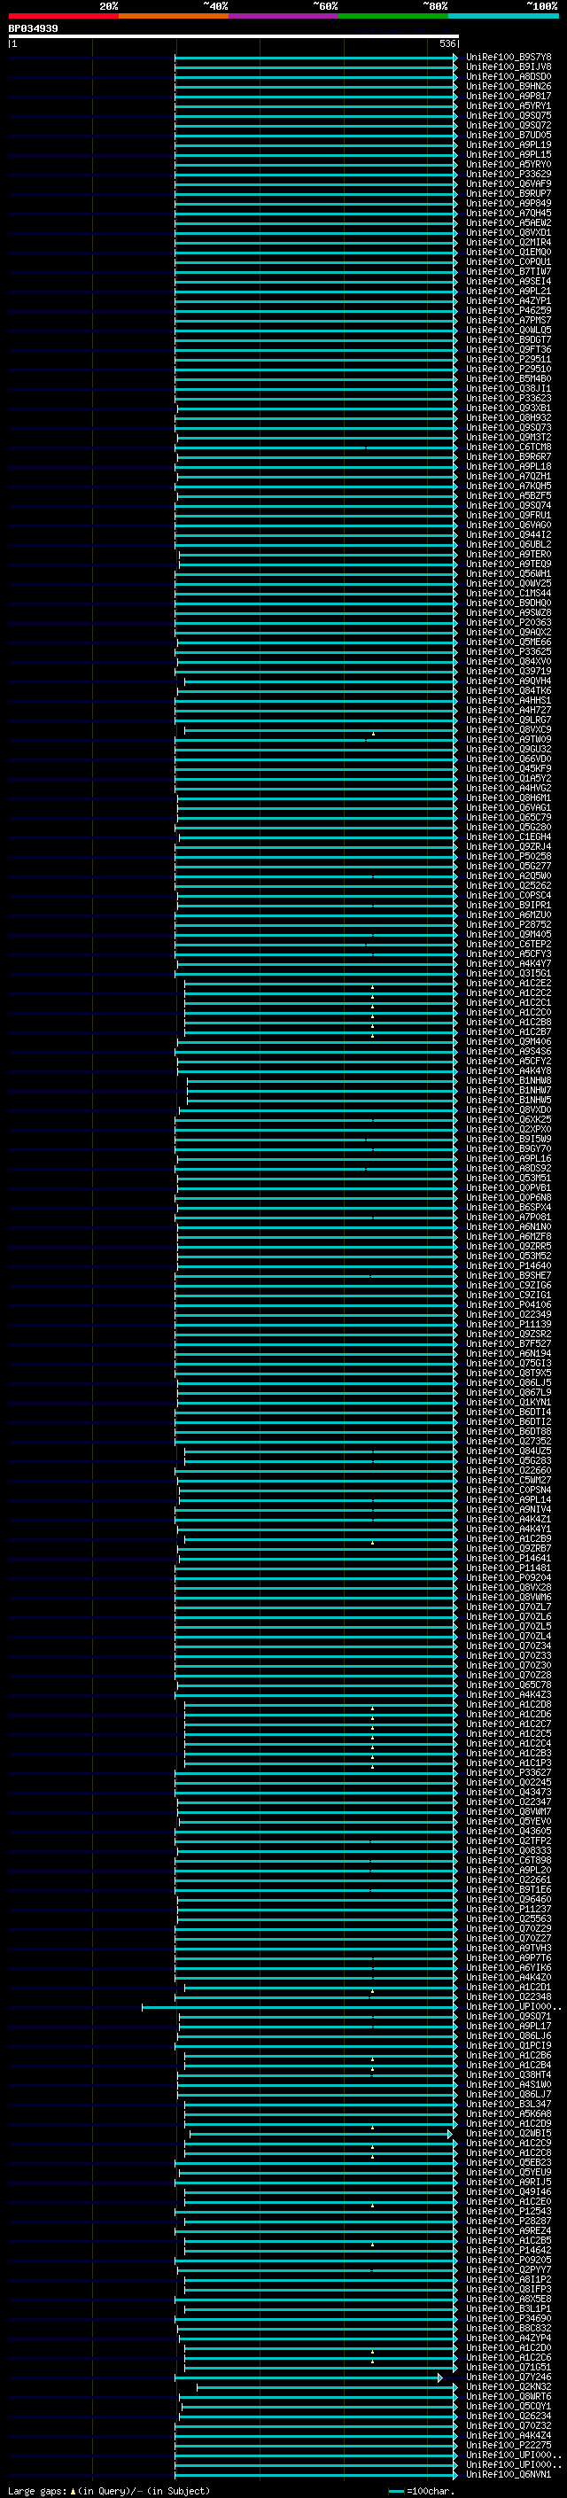567x2498 pixels.
Task: Select hit UniRef100_P11139
Action: pos(509,1325)
